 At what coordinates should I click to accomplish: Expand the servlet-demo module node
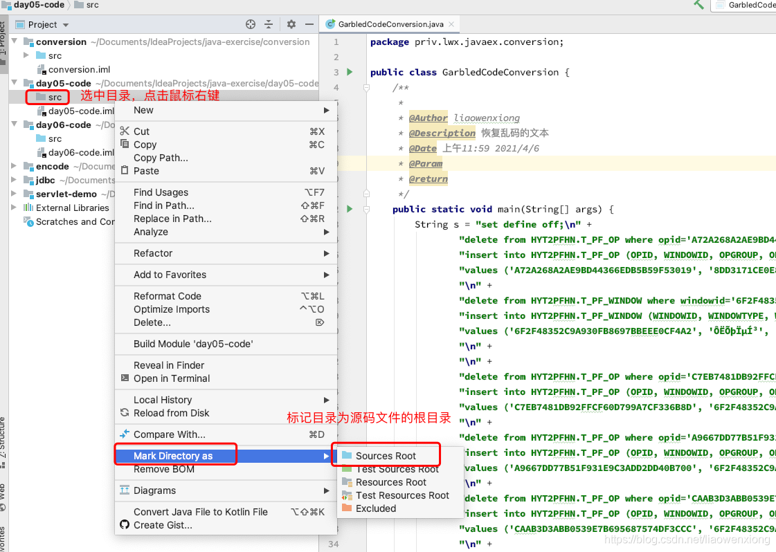(15, 194)
